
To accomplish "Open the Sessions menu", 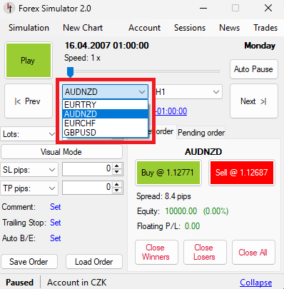I will (x=190, y=28).
